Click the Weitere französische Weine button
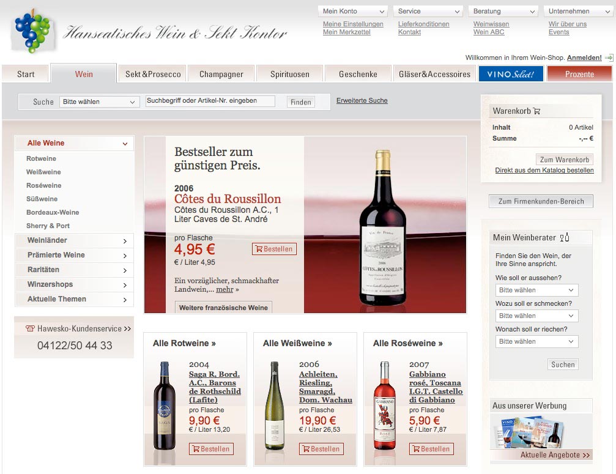The height and width of the screenshot is (474, 616). point(223,308)
